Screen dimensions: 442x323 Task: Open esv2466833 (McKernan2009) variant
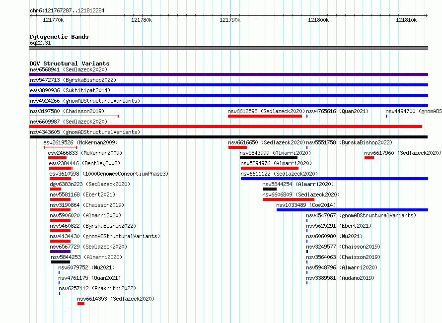[x=85, y=153]
